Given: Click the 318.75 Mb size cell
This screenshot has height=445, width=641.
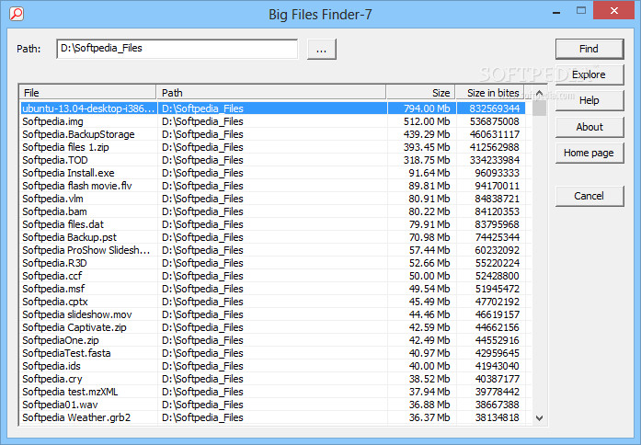Looking at the screenshot, I should (x=427, y=160).
